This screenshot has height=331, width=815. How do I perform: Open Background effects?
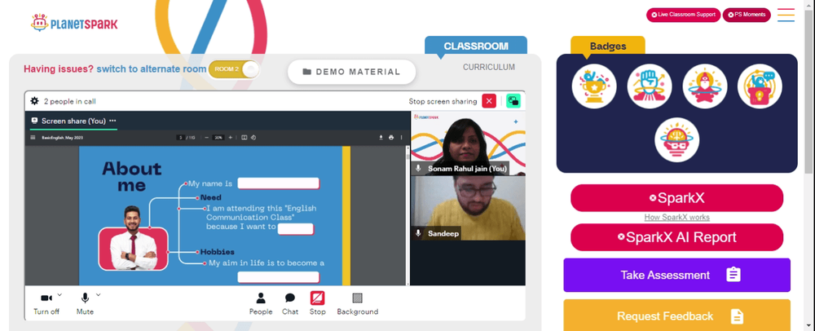click(358, 304)
